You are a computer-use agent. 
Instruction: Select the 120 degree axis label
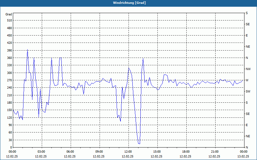(x=10, y=117)
